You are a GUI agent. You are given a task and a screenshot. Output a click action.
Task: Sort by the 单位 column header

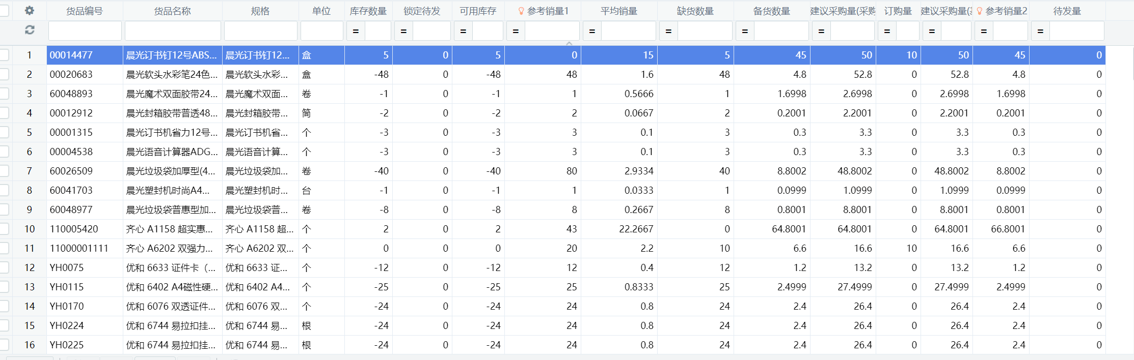(321, 11)
